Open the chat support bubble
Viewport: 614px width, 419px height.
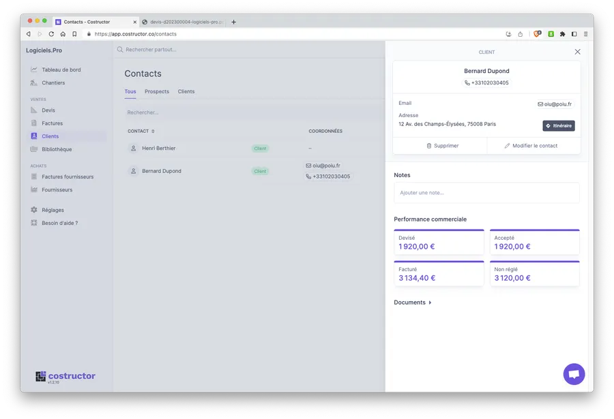[574, 374]
